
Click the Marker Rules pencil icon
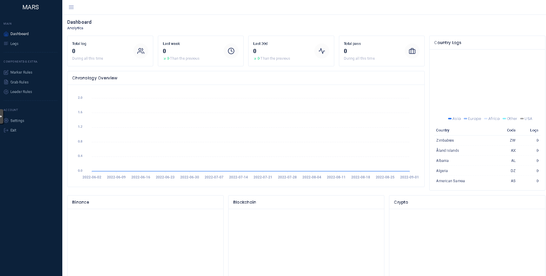[x=6, y=72]
